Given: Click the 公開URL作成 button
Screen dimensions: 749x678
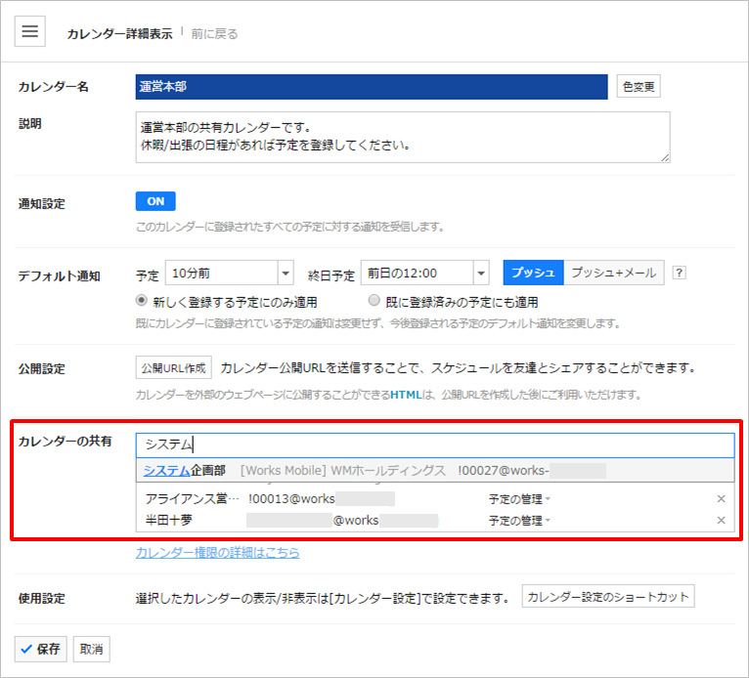Looking at the screenshot, I should [173, 368].
